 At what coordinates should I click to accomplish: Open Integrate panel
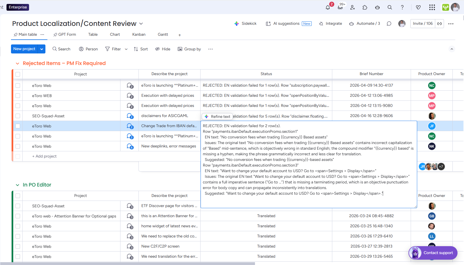click(x=330, y=24)
